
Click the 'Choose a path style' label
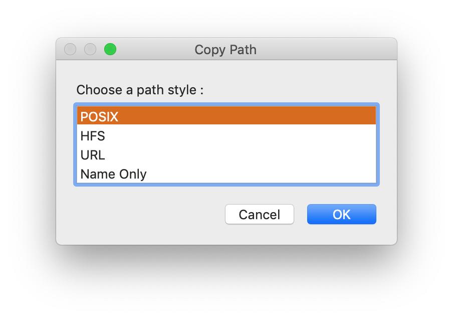coord(140,90)
